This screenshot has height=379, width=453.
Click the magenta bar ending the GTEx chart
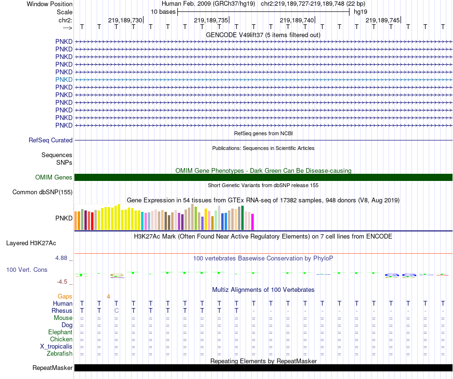click(253, 222)
